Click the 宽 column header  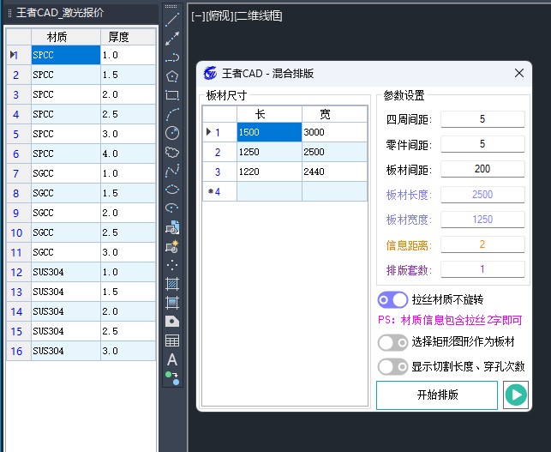pos(334,114)
